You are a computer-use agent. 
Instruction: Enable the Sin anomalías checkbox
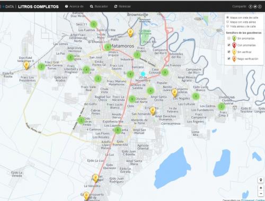229,38
